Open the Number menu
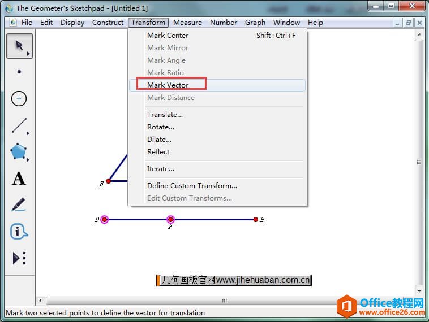Viewport: 429px width, 322px height. pos(223,23)
